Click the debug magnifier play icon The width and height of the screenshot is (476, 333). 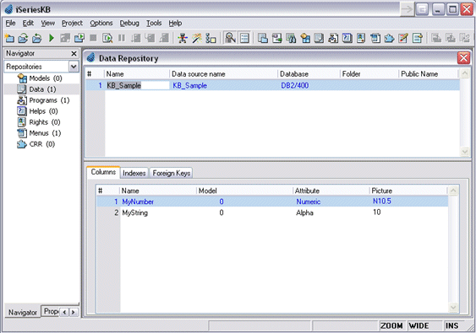click(x=107, y=38)
